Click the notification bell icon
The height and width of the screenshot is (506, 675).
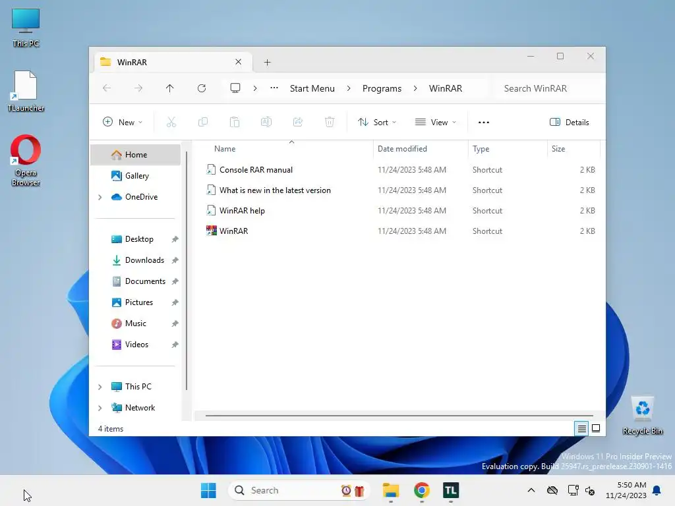tap(657, 490)
